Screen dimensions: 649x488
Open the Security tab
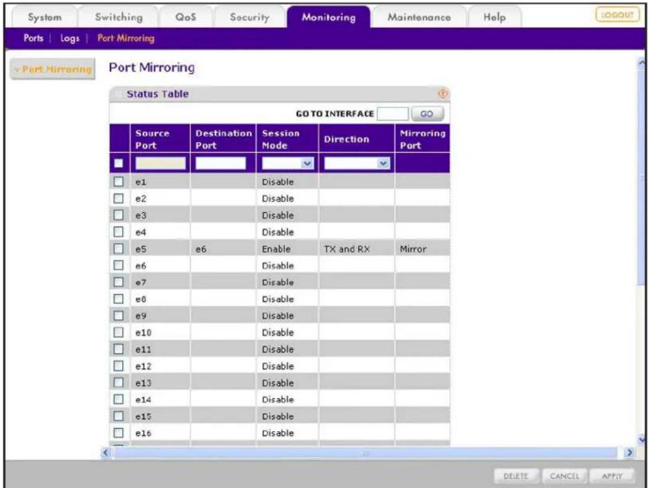[249, 17]
